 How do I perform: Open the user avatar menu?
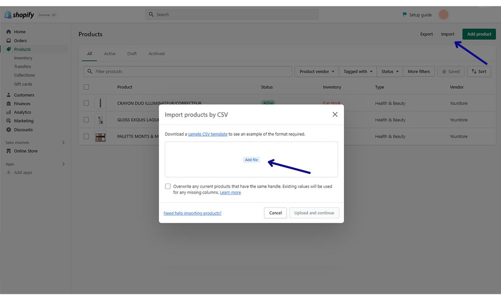[443, 14]
